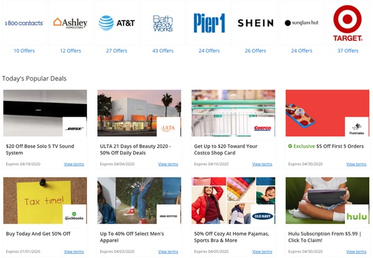
Task: Open the ULTA 21 Days of Beauty deal title
Action: click(x=135, y=149)
